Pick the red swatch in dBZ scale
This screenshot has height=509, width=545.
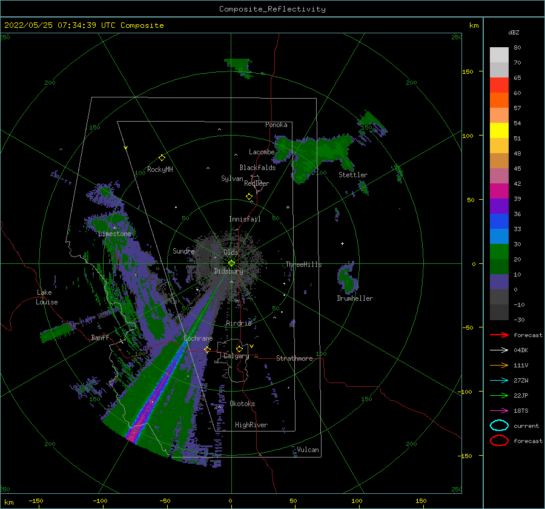[x=499, y=85]
